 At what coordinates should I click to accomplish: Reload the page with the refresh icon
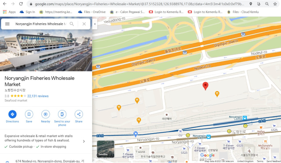click(21, 4)
